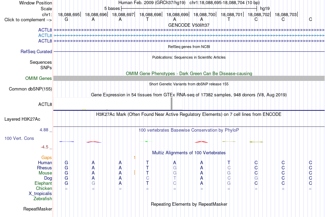Click the Scale track label

(46, 9)
